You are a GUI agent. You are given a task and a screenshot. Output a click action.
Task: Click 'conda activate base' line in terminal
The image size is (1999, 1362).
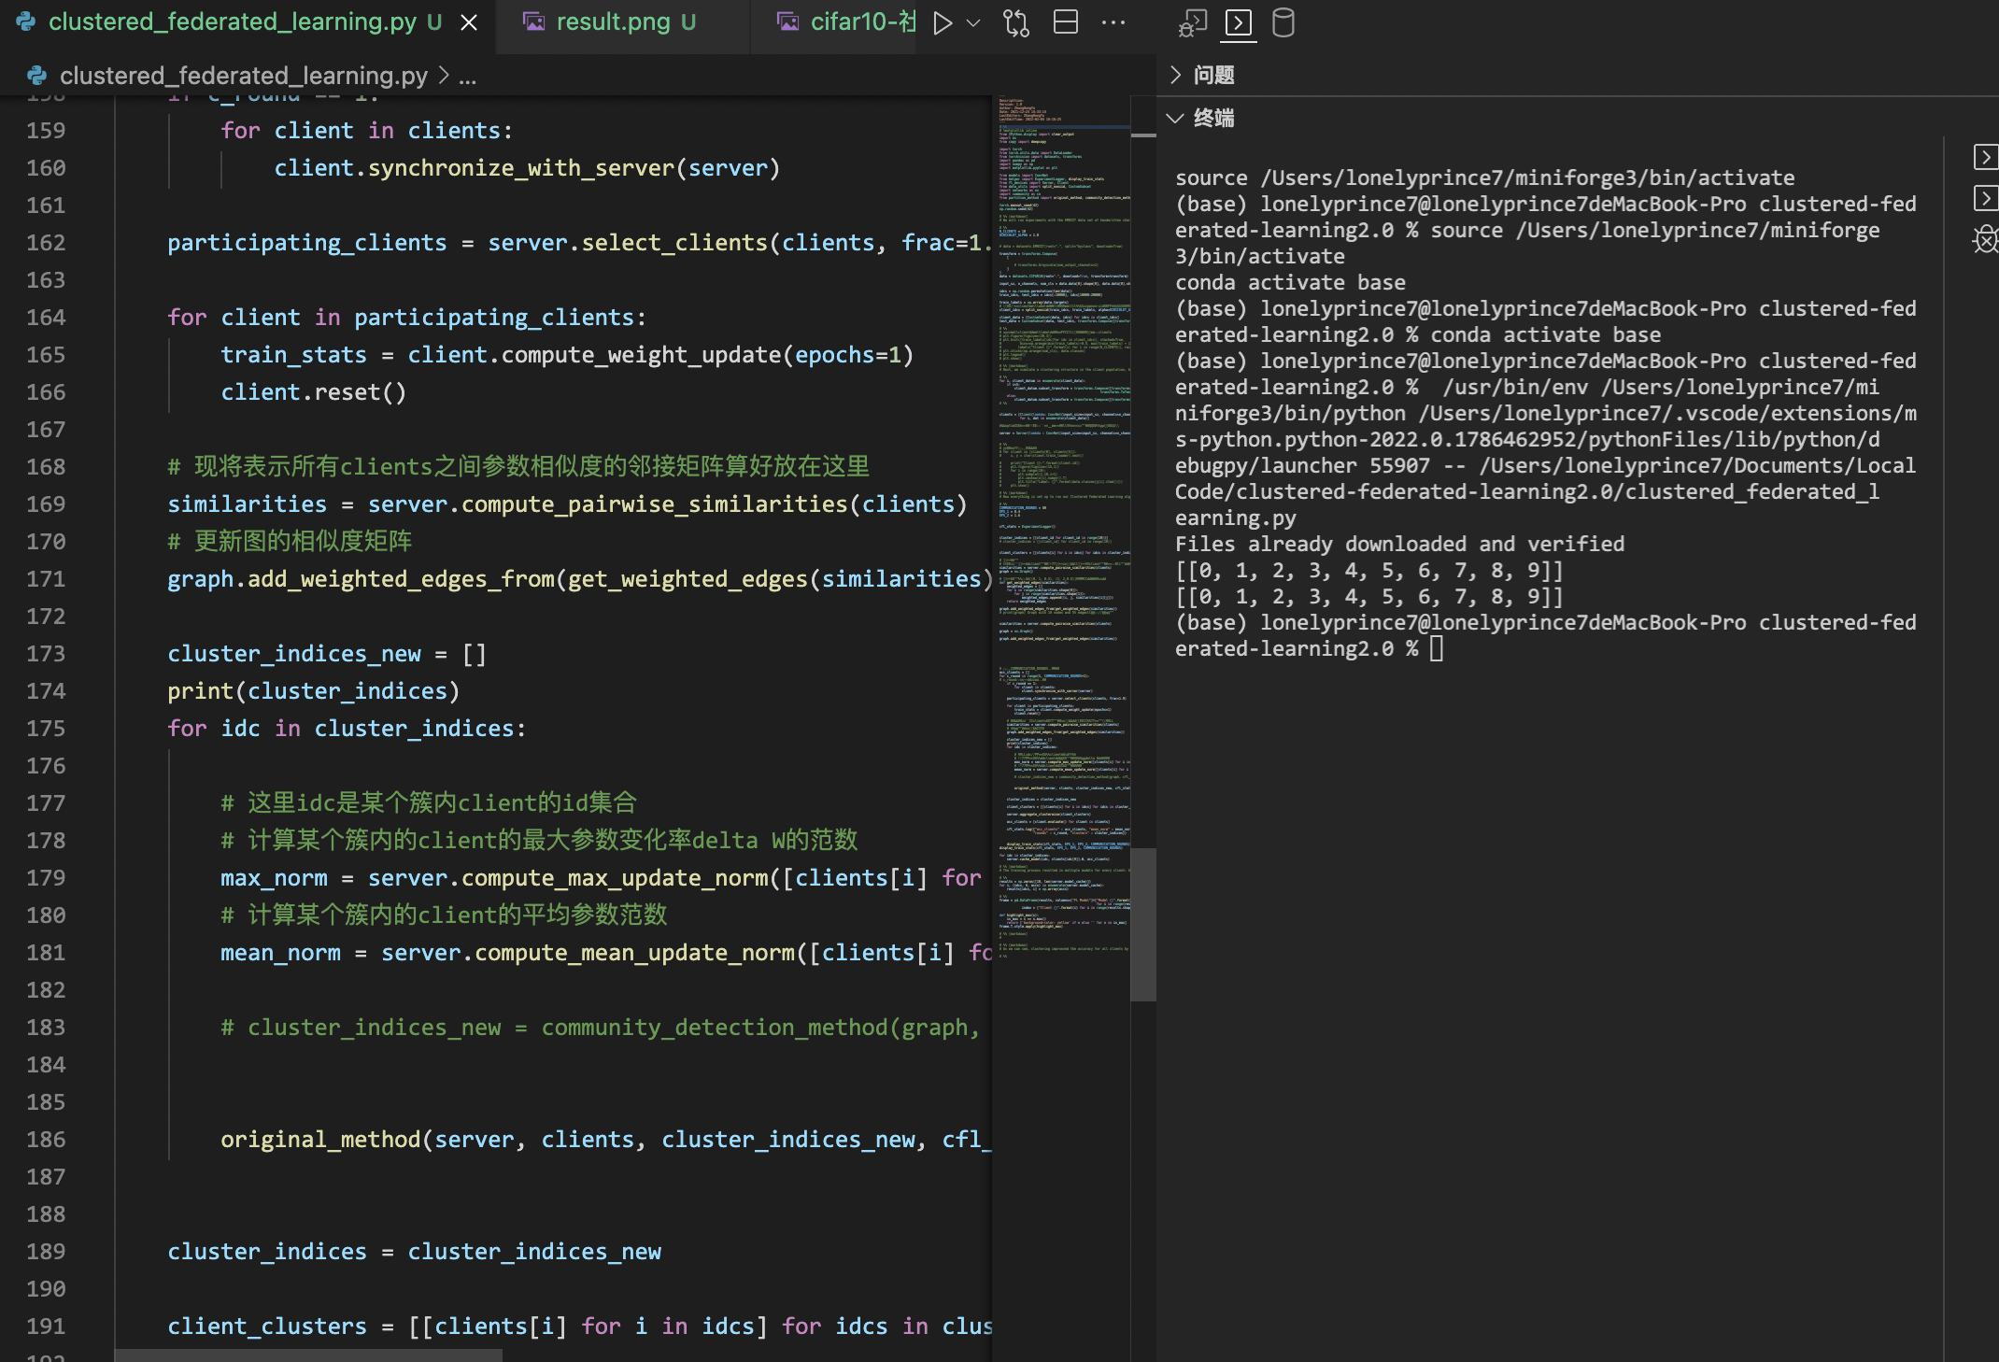pyautogui.click(x=1290, y=282)
